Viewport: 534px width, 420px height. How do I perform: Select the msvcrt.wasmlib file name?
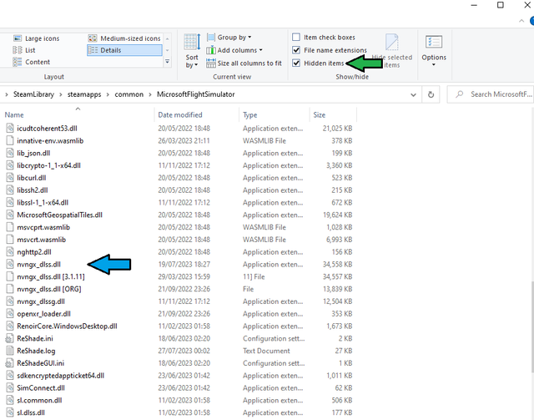coord(41,240)
